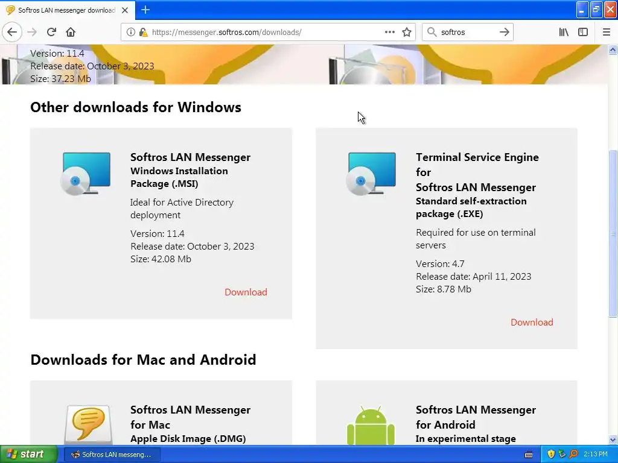618x463 pixels.
Task: Click the MSI package monitor disc icon
Action: (x=86, y=174)
